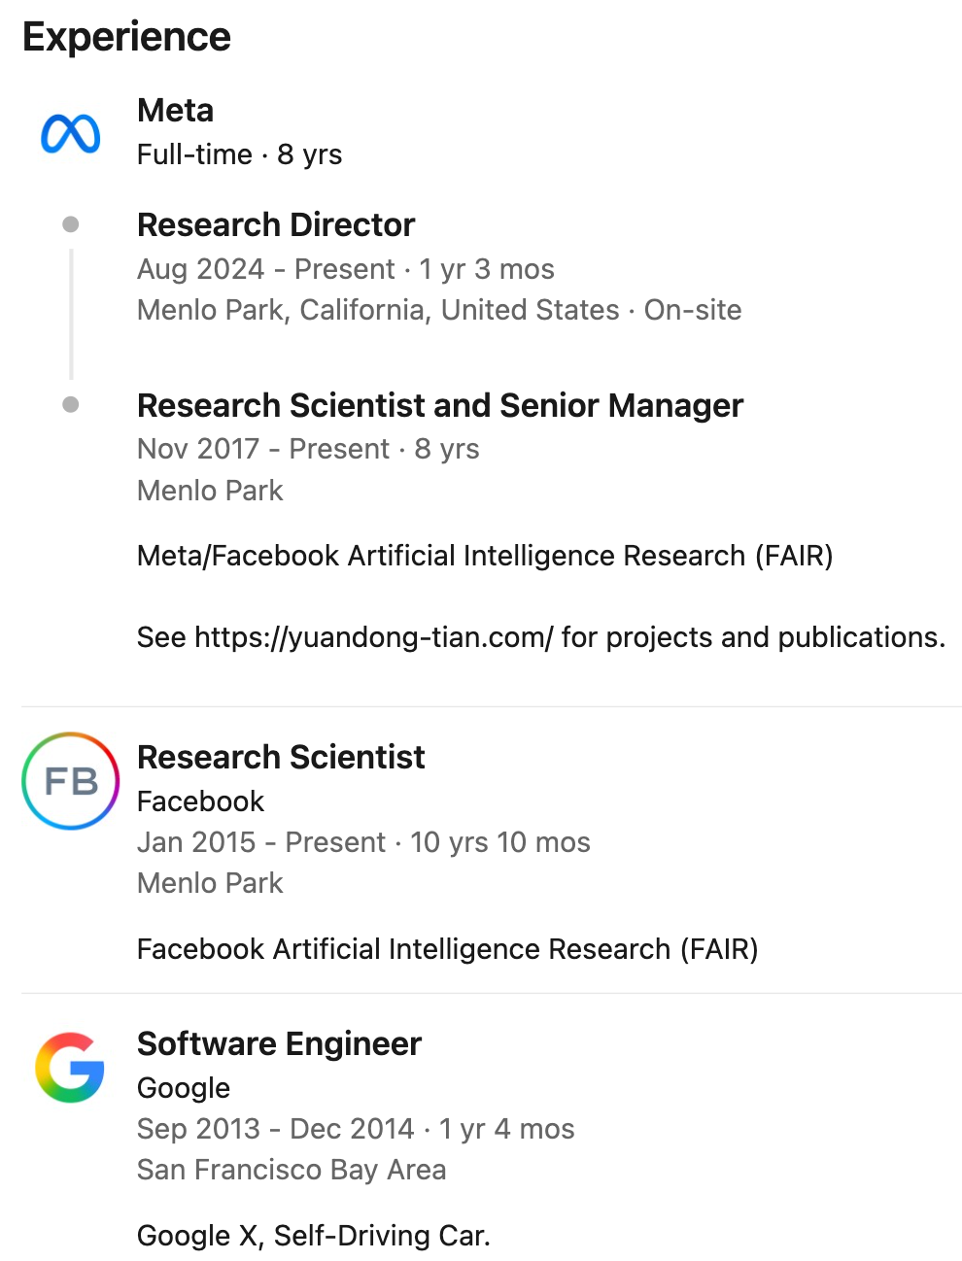Click the San Francisco Bay Area location
The height and width of the screenshot is (1261, 962).
[292, 1170]
